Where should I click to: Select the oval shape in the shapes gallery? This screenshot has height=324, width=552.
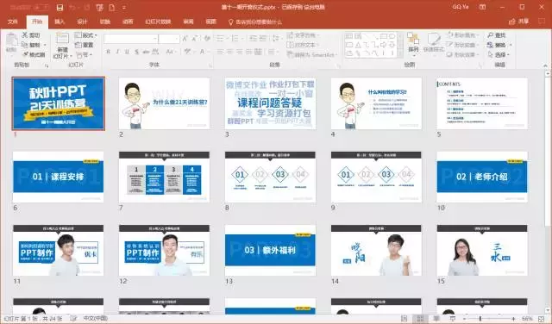click(x=392, y=36)
